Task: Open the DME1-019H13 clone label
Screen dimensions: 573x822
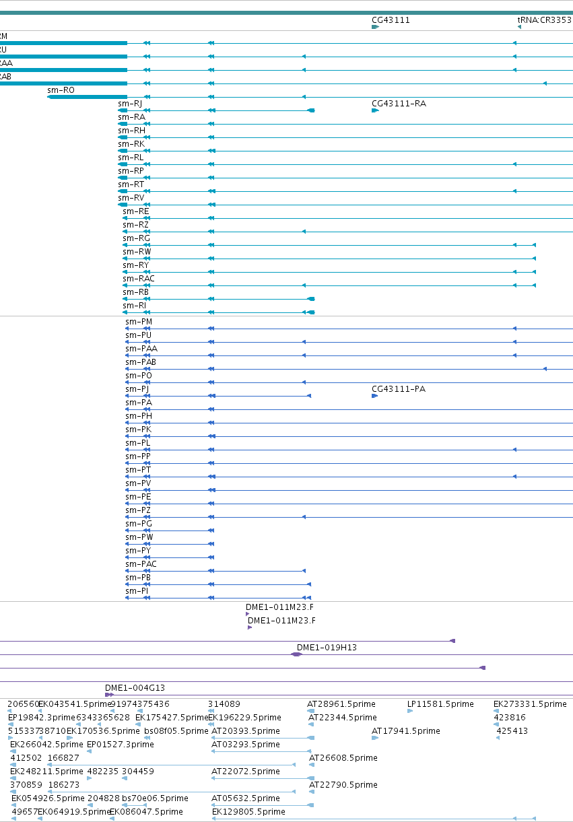Action: click(x=327, y=648)
